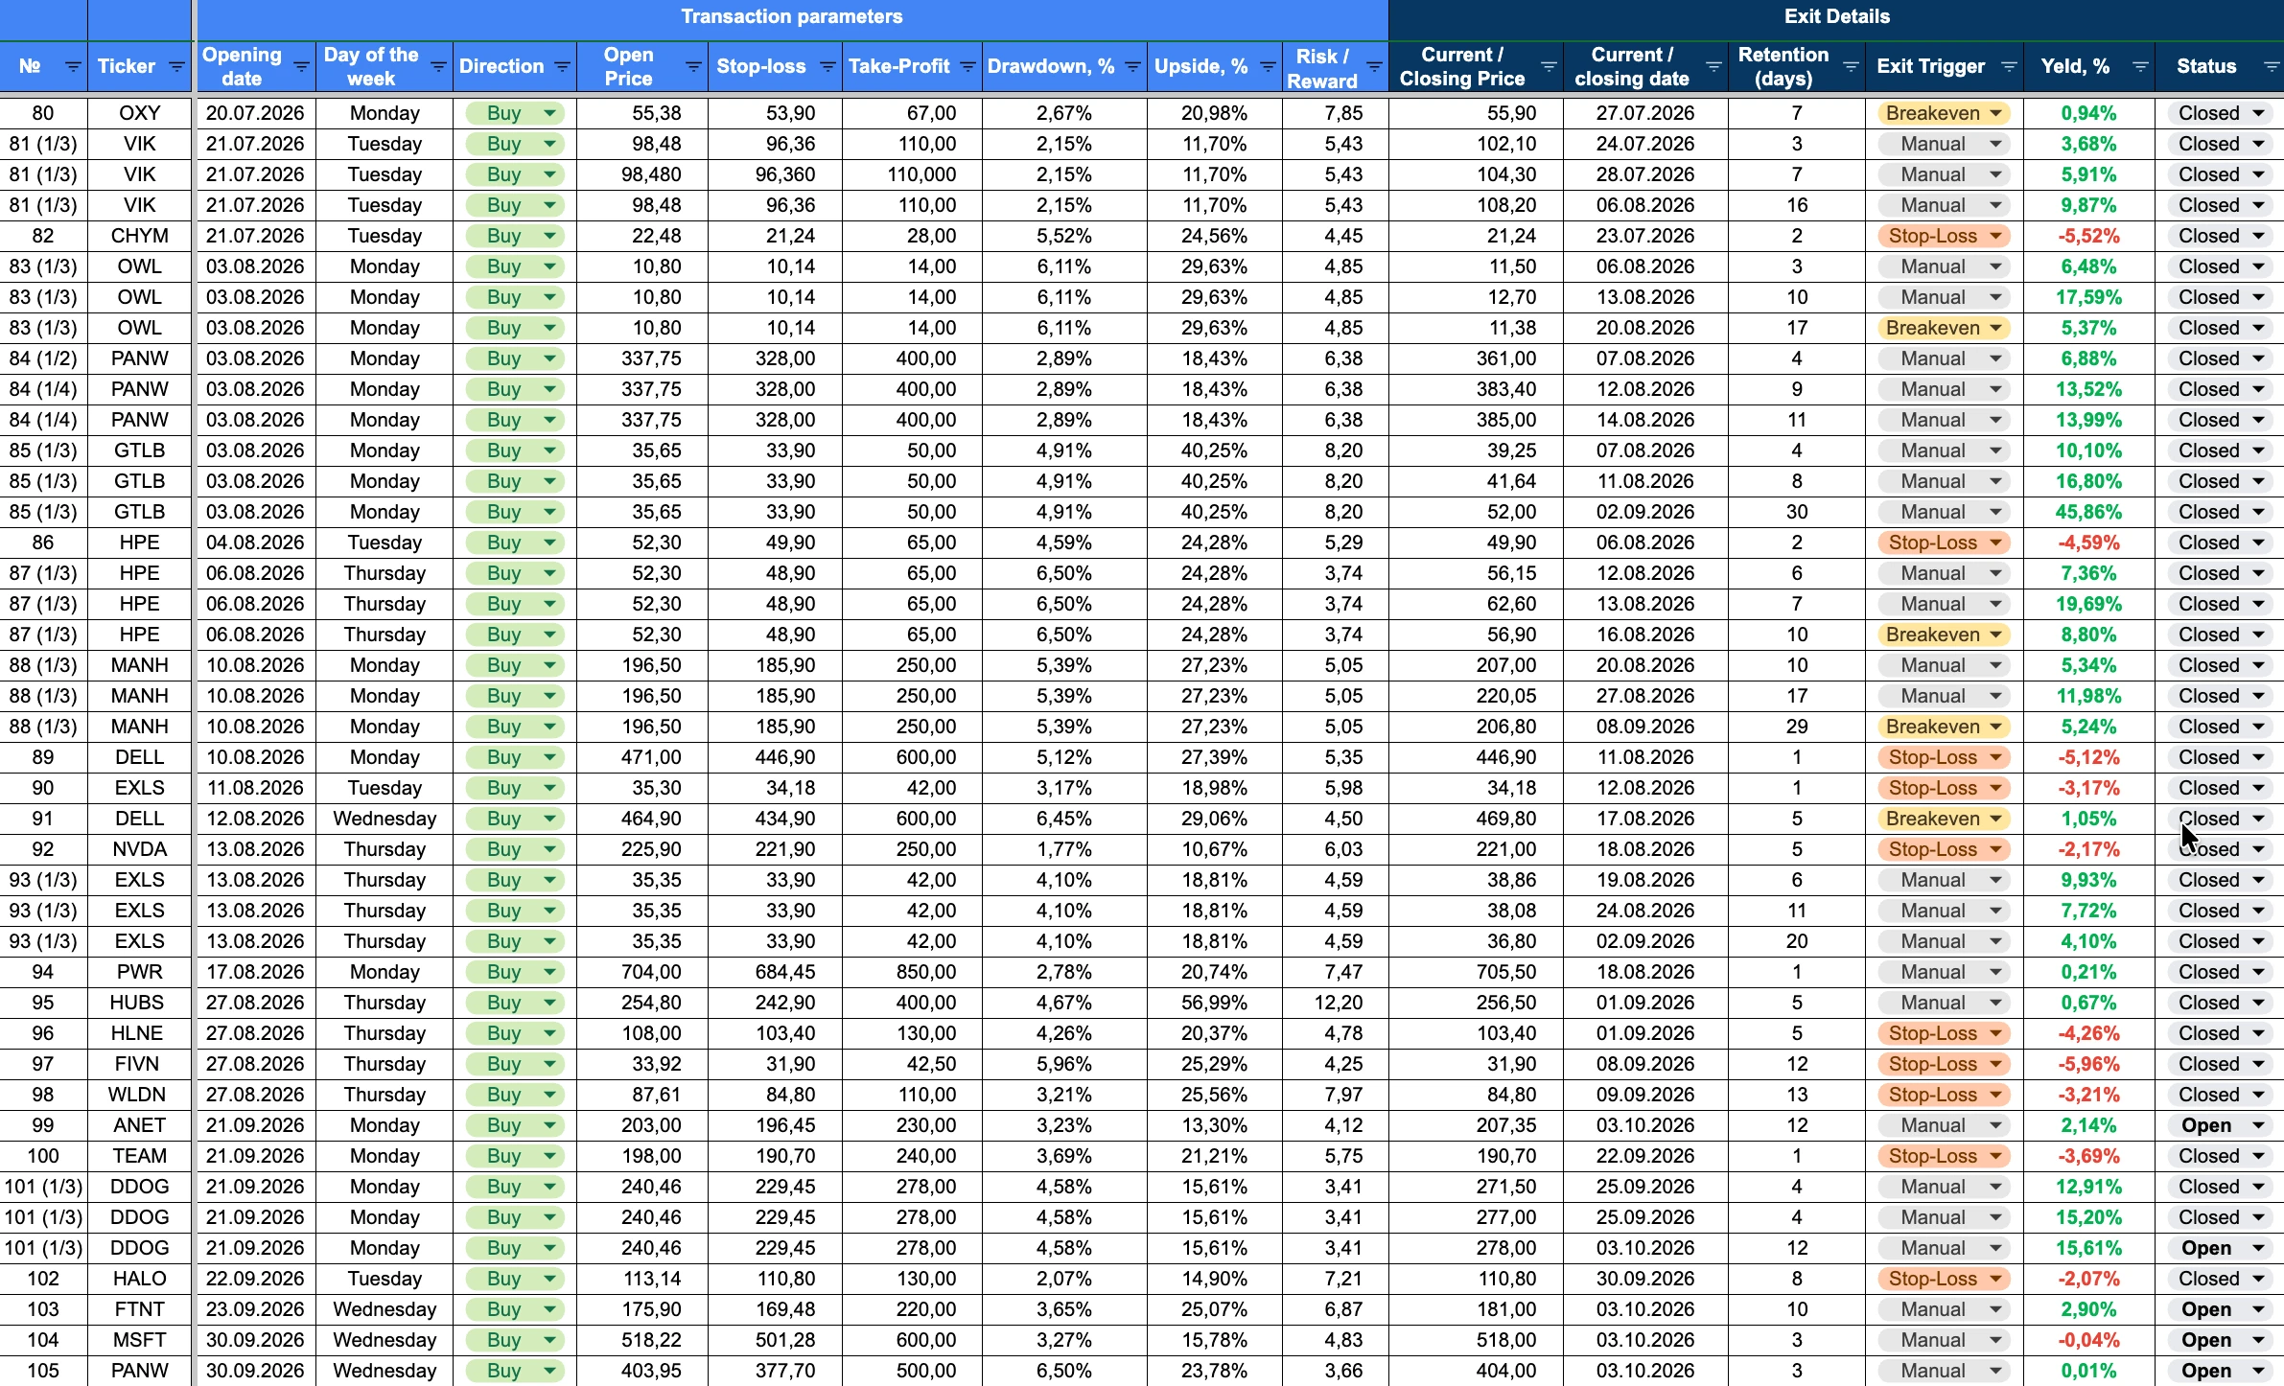Select the Exit Details group header
Screen dimensions: 2284x1386
[x=1836, y=17]
